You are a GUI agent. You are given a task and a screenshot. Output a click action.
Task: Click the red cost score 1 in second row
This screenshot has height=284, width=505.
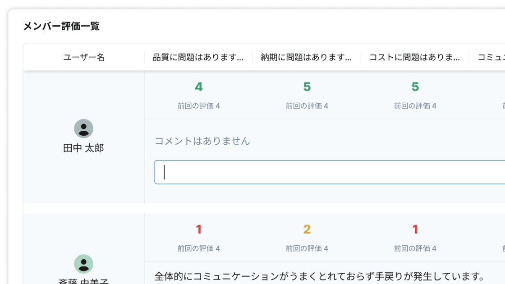(x=415, y=229)
